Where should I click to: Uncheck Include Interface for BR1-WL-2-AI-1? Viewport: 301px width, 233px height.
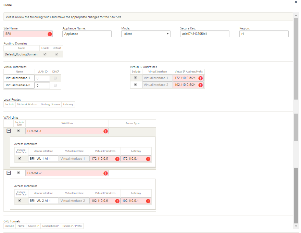click(x=20, y=200)
